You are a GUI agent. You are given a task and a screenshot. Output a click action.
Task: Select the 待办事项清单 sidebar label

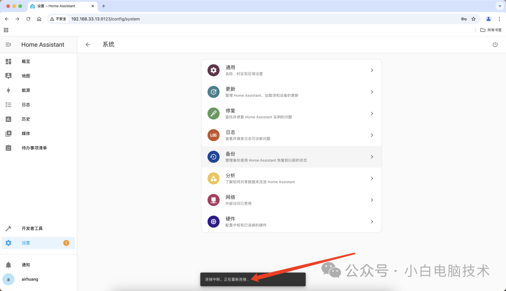point(34,148)
